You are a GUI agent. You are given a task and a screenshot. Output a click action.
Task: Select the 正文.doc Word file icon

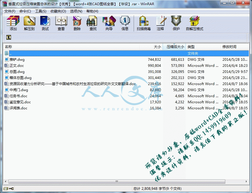click(6, 66)
